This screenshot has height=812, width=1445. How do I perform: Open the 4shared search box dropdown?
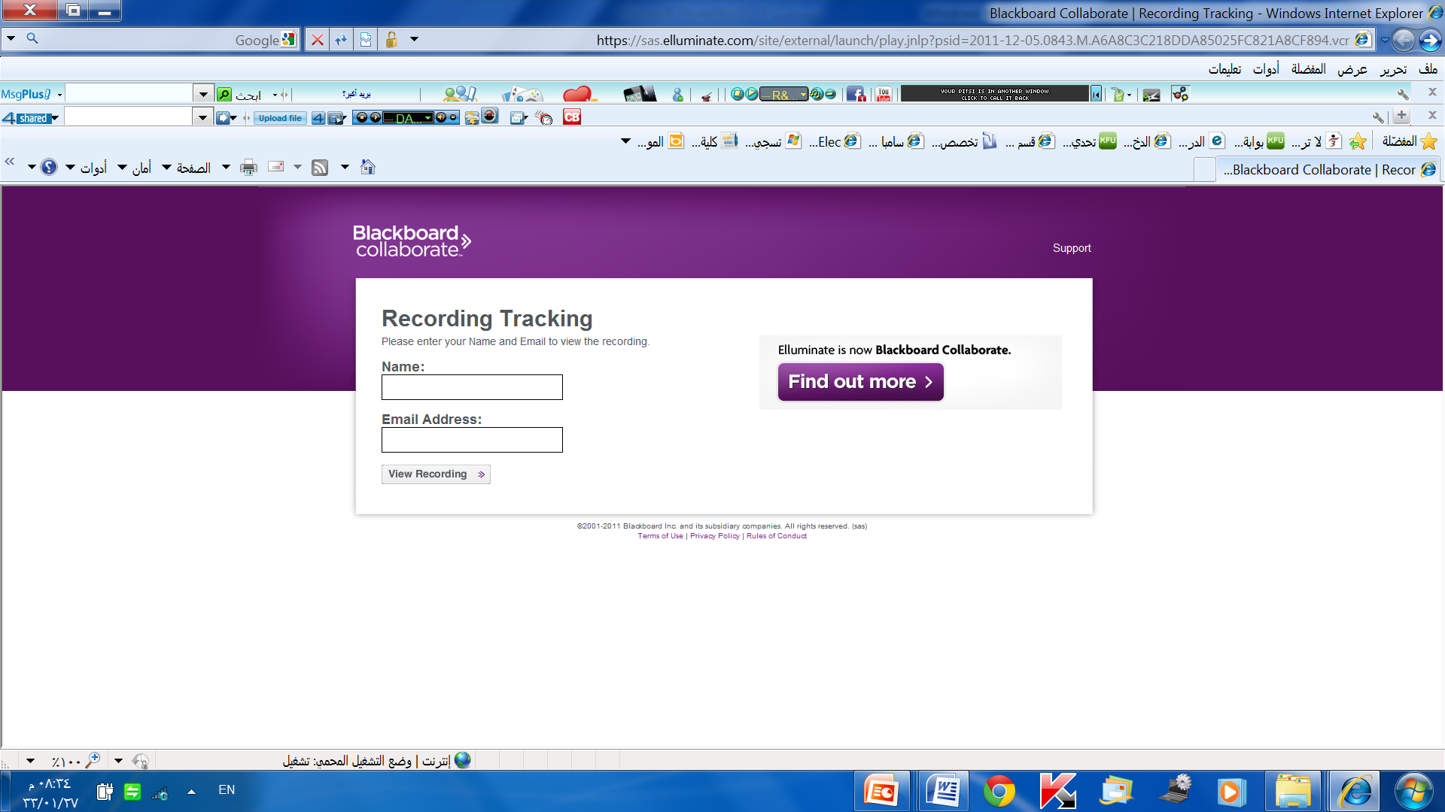coord(202,117)
